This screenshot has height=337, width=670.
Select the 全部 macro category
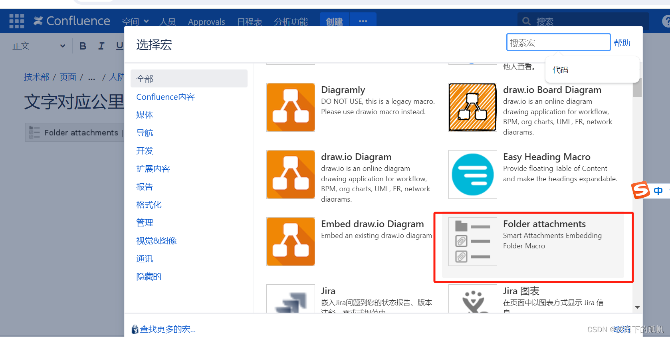(189, 79)
